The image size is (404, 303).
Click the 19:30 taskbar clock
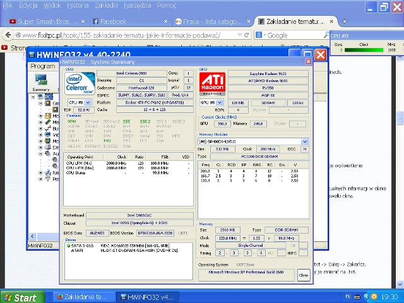pos(389,297)
